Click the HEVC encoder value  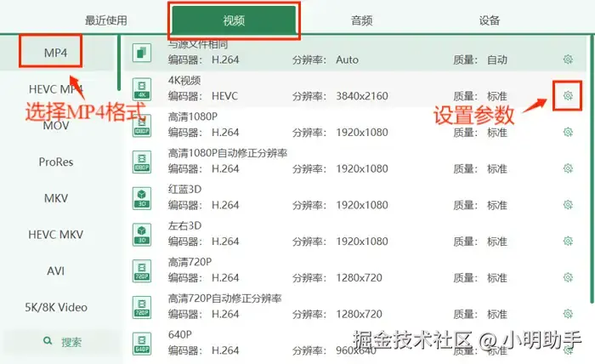click(224, 96)
